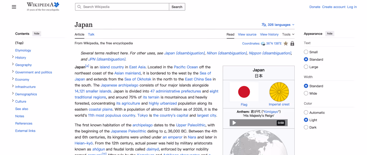Click the language translate icon
367x155 pixels.
[x=264, y=25]
